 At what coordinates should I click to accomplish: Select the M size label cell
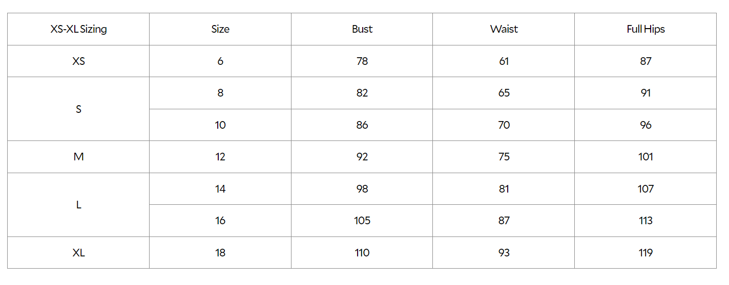point(78,157)
